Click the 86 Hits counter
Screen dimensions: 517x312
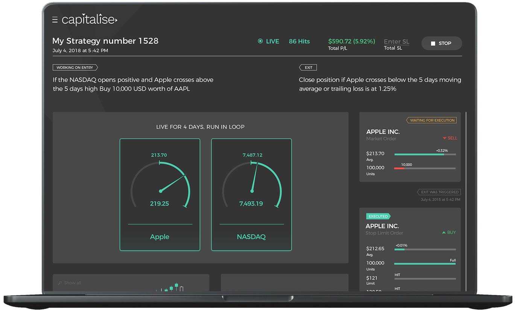tap(300, 41)
